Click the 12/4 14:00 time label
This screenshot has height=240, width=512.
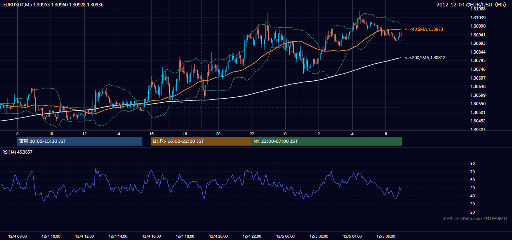pos(118,236)
